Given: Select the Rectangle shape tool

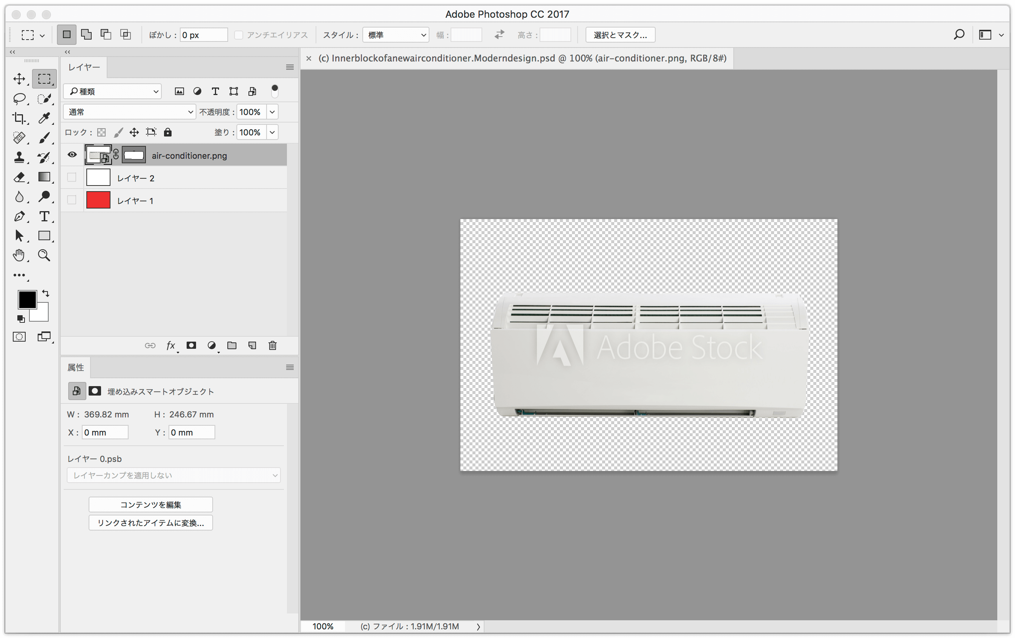Looking at the screenshot, I should point(44,236).
